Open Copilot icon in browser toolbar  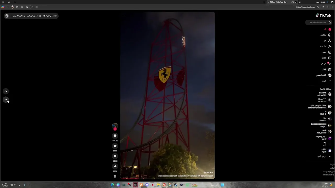[3, 7]
